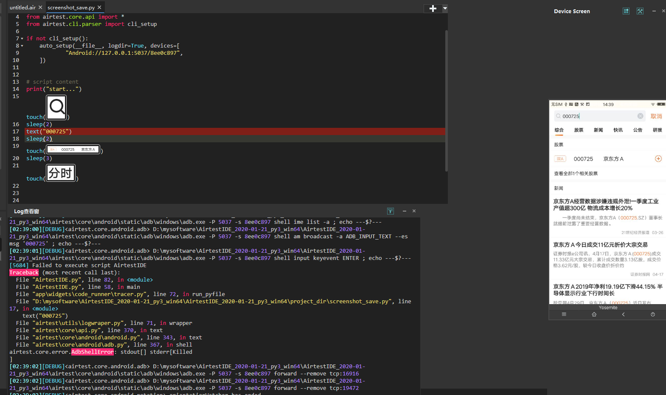Image resolution: width=666 pixels, height=395 pixels.
Task: Tap the device menu navigation button
Action: click(x=564, y=314)
